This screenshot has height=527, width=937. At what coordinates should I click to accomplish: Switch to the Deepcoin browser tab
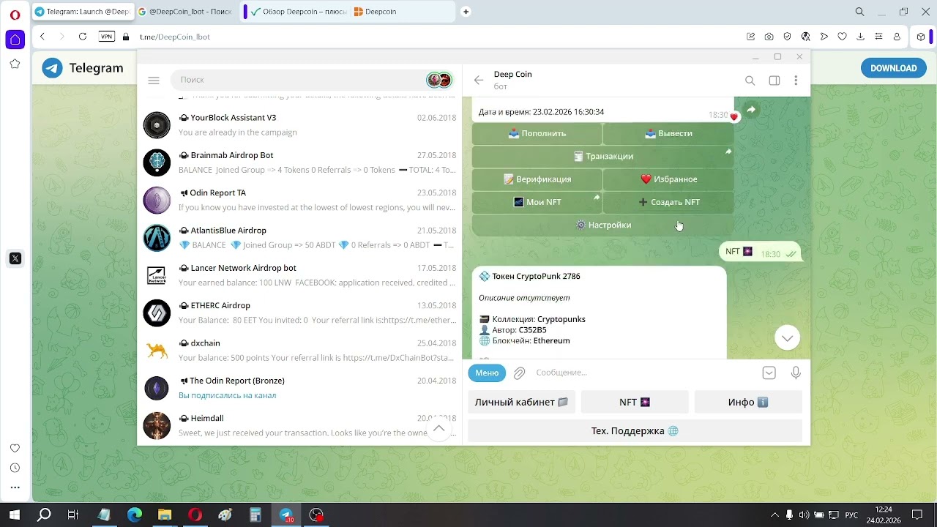pyautogui.click(x=401, y=12)
